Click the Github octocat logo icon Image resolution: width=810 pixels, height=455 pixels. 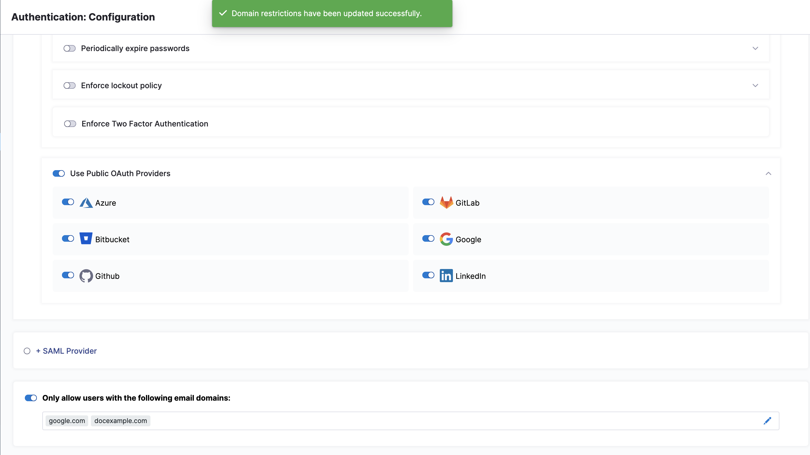[86, 276]
